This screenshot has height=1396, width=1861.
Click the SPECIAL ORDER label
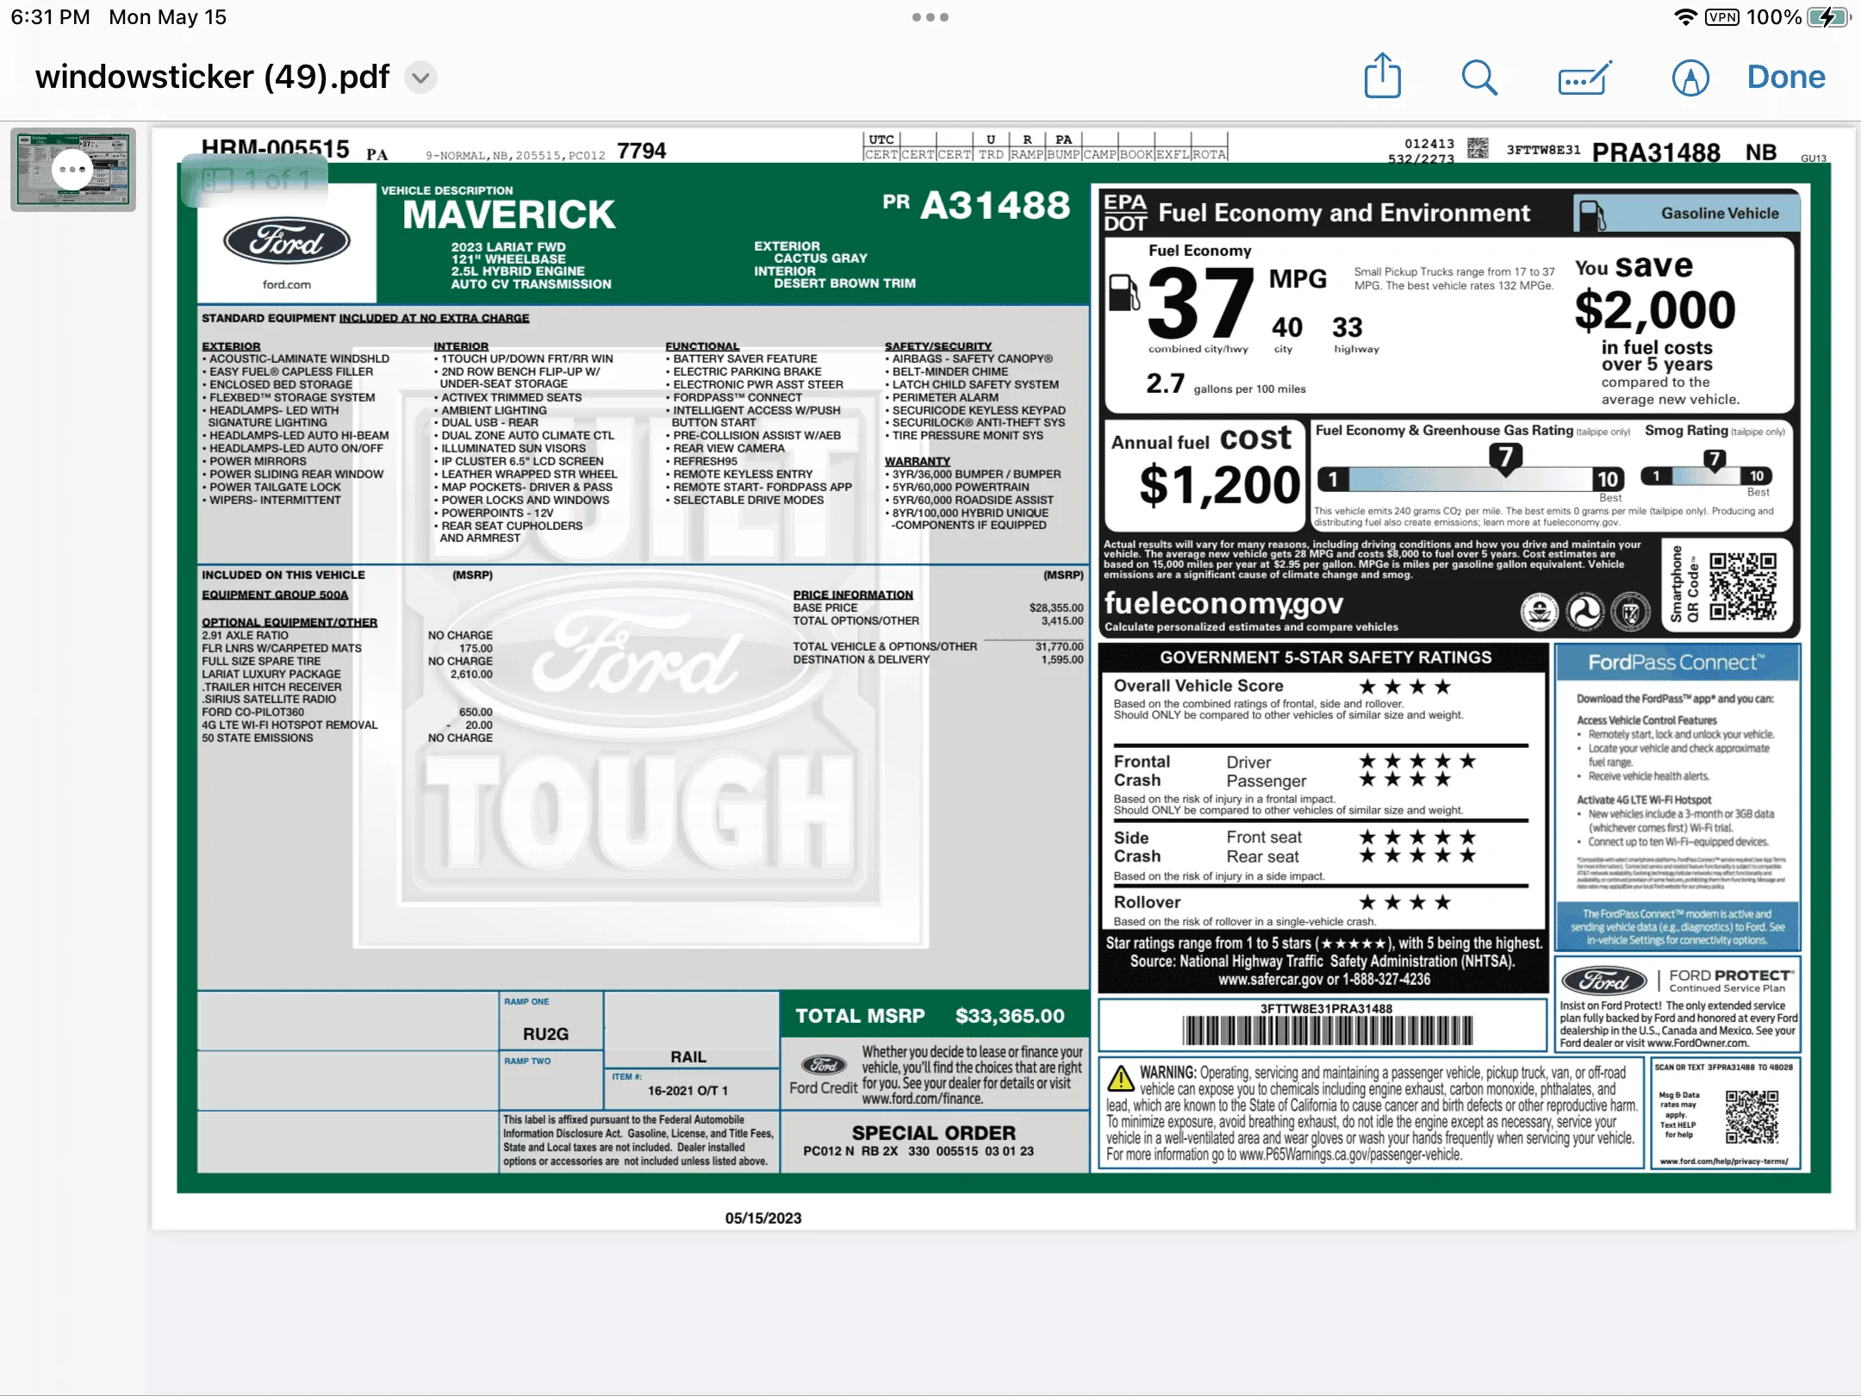pos(933,1132)
